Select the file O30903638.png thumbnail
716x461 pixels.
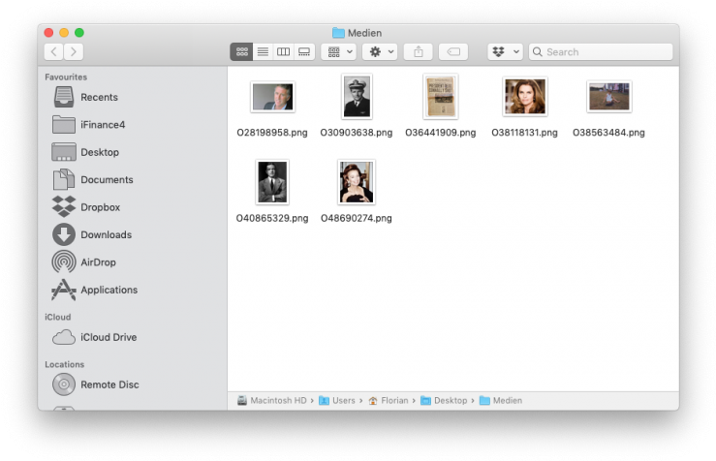[x=357, y=97]
